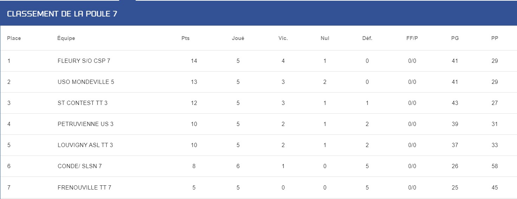Image resolution: width=517 pixels, height=199 pixels.
Task: Click the Joué column header
Action: click(238, 38)
